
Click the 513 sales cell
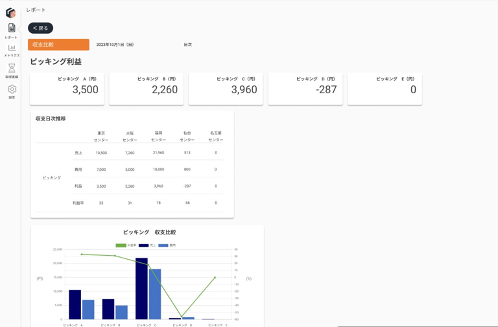[x=187, y=153]
